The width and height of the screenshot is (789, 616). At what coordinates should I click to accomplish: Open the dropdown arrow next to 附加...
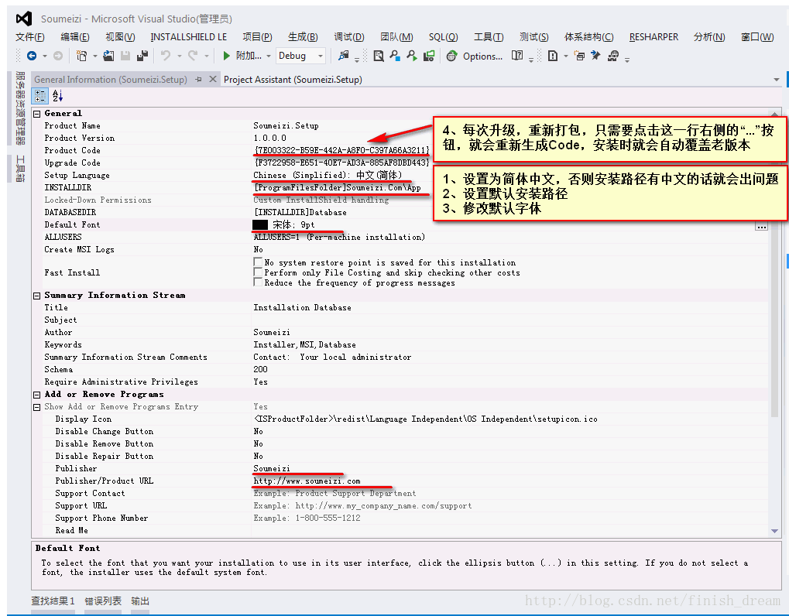(269, 56)
